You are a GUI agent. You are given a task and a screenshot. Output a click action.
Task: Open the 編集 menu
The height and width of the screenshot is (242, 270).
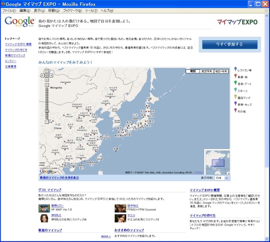[x=25, y=11]
